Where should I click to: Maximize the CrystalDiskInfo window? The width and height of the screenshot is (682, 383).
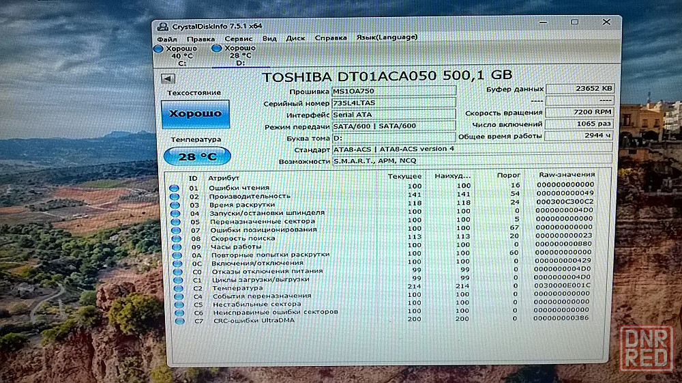(x=574, y=23)
